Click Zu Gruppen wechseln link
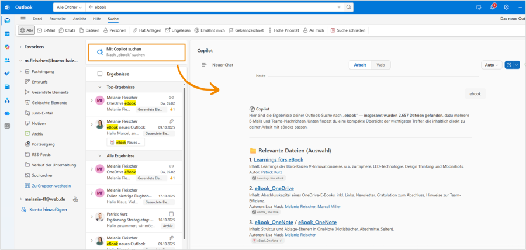The height and width of the screenshot is (250, 526). pyautogui.click(x=51, y=185)
